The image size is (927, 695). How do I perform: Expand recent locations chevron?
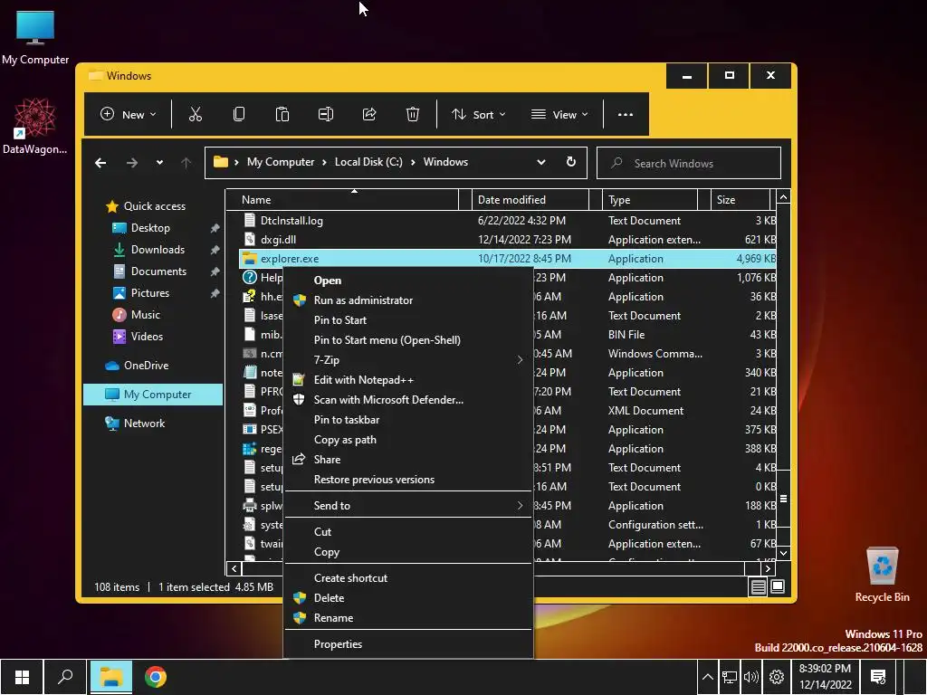[159, 163]
